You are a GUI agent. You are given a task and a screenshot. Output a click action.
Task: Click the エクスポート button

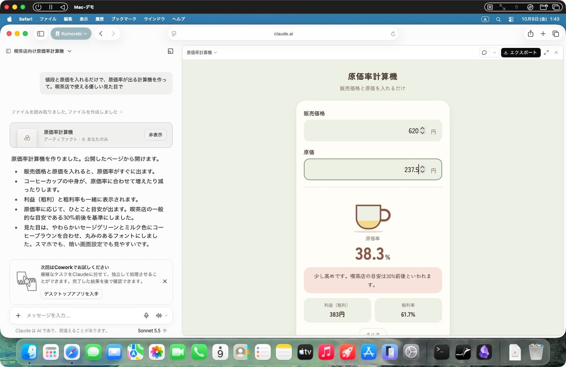[x=521, y=53]
